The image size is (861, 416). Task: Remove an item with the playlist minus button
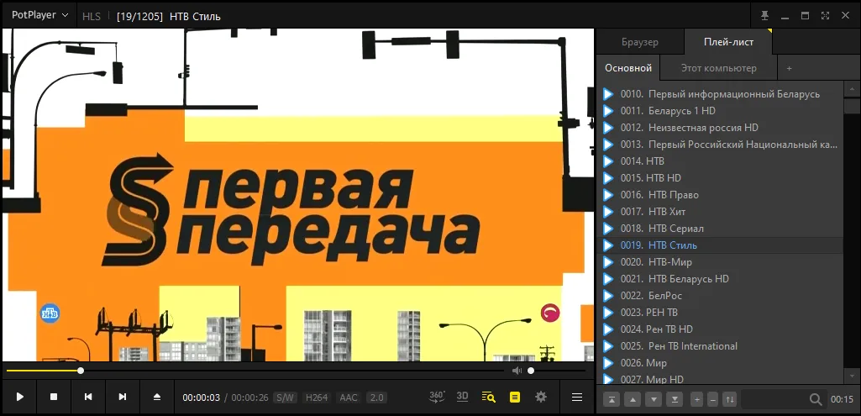pyautogui.click(x=713, y=399)
